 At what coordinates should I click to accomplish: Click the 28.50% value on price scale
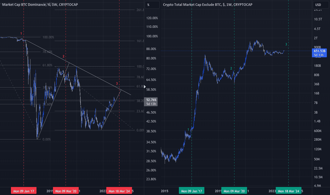tap(151, 161)
